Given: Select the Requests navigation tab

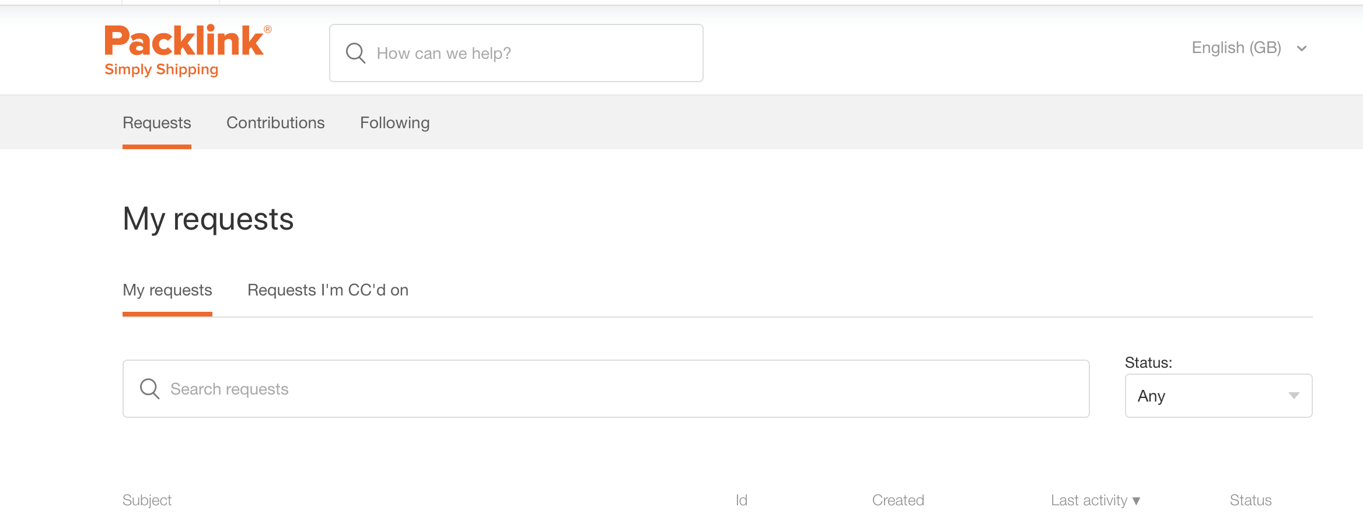Looking at the screenshot, I should (157, 123).
